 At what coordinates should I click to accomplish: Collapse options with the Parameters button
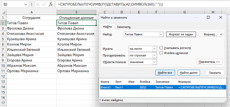click(x=209, y=62)
